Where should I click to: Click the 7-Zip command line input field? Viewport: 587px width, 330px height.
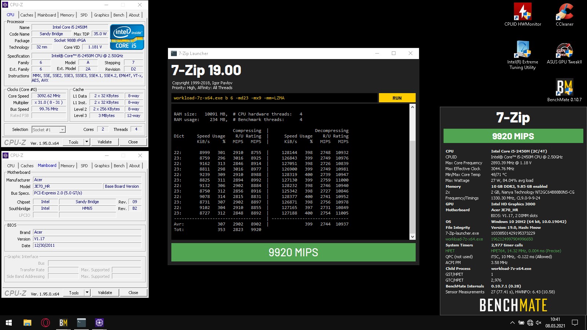[x=274, y=98]
